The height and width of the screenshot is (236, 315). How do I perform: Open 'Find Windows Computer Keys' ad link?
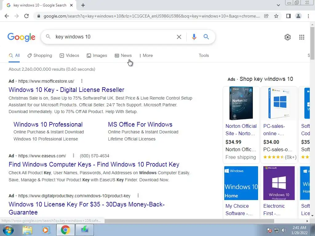point(94,164)
